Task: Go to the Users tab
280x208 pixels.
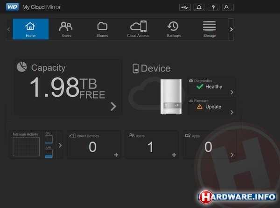Action: (66, 29)
